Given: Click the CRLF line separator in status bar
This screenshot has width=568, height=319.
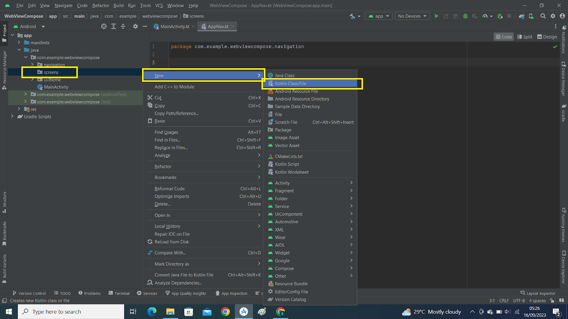Looking at the screenshot, I should [504, 301].
